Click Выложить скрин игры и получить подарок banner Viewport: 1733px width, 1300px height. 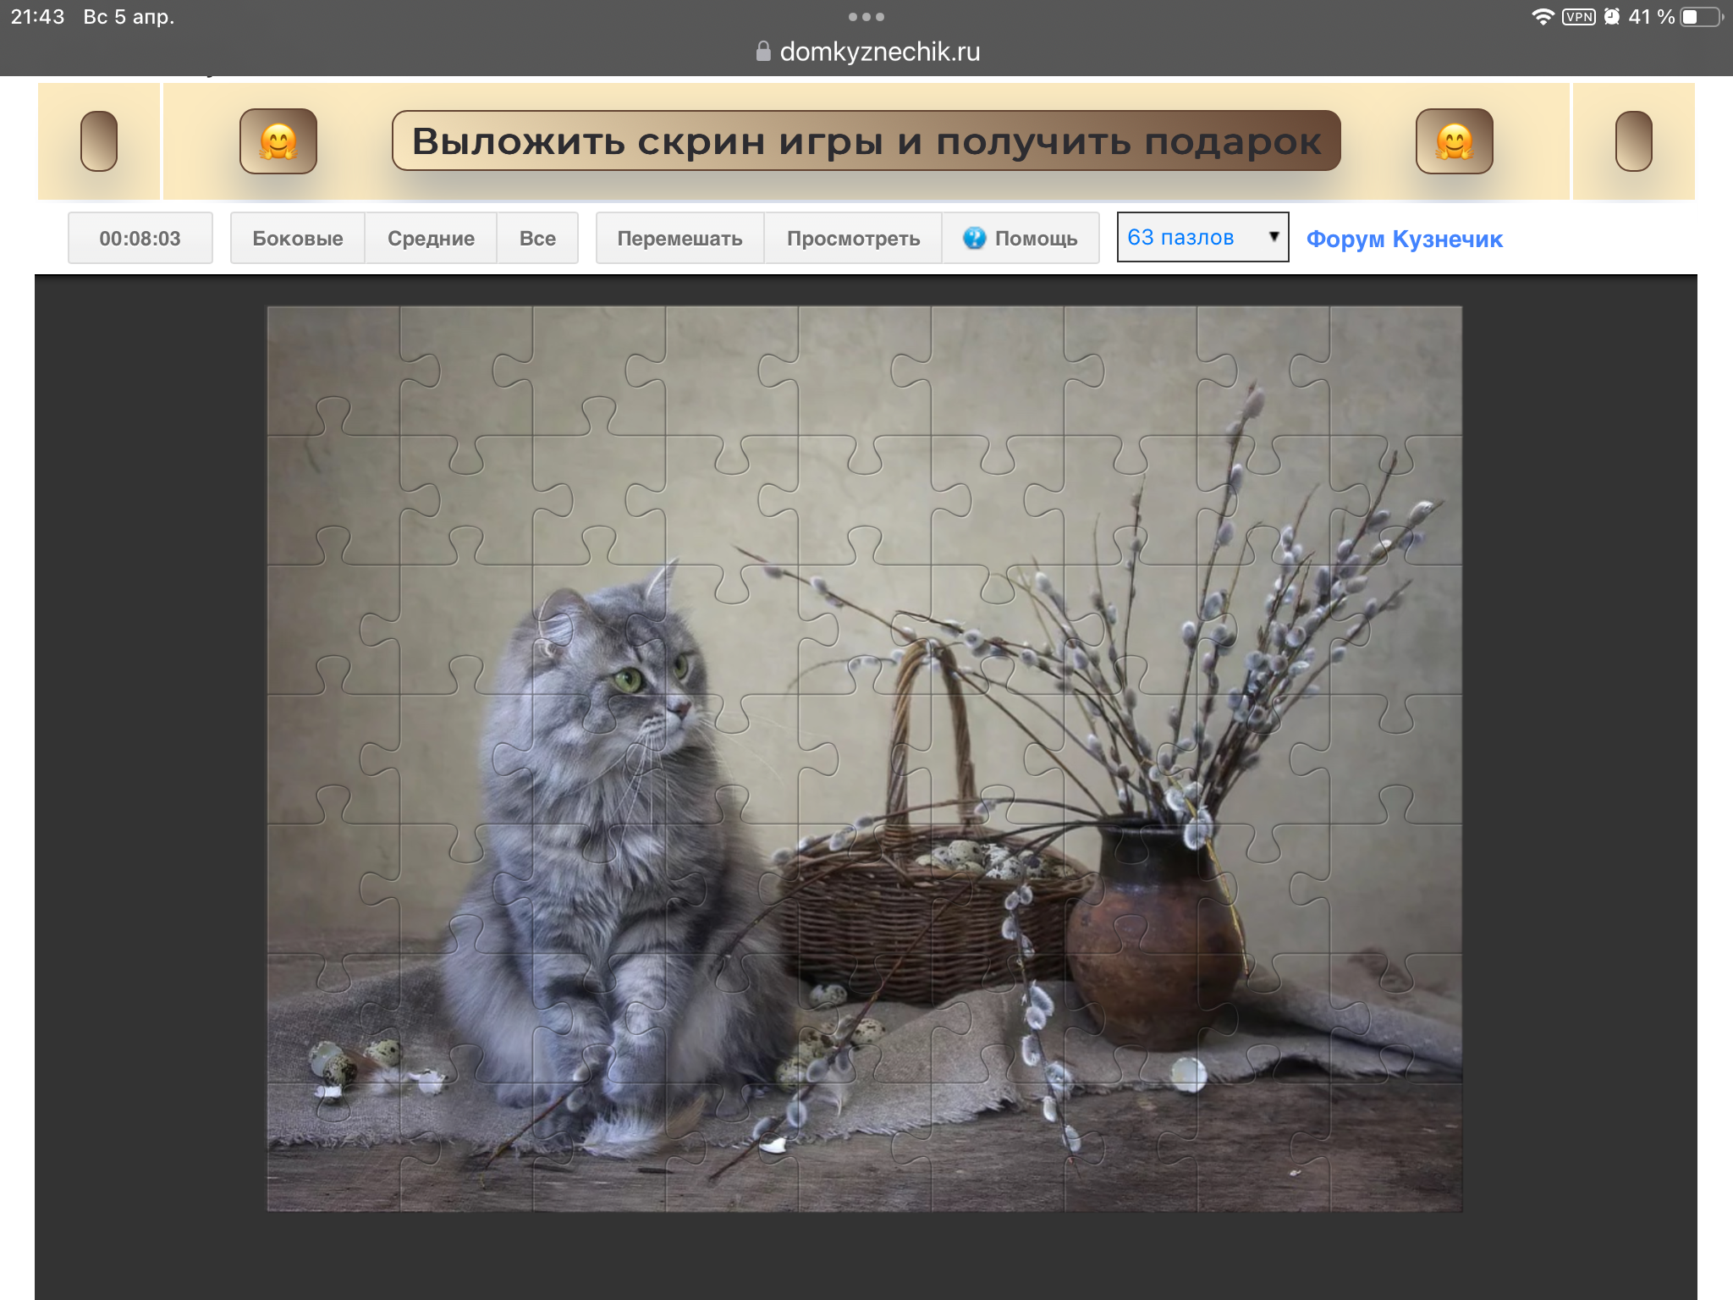(866, 141)
